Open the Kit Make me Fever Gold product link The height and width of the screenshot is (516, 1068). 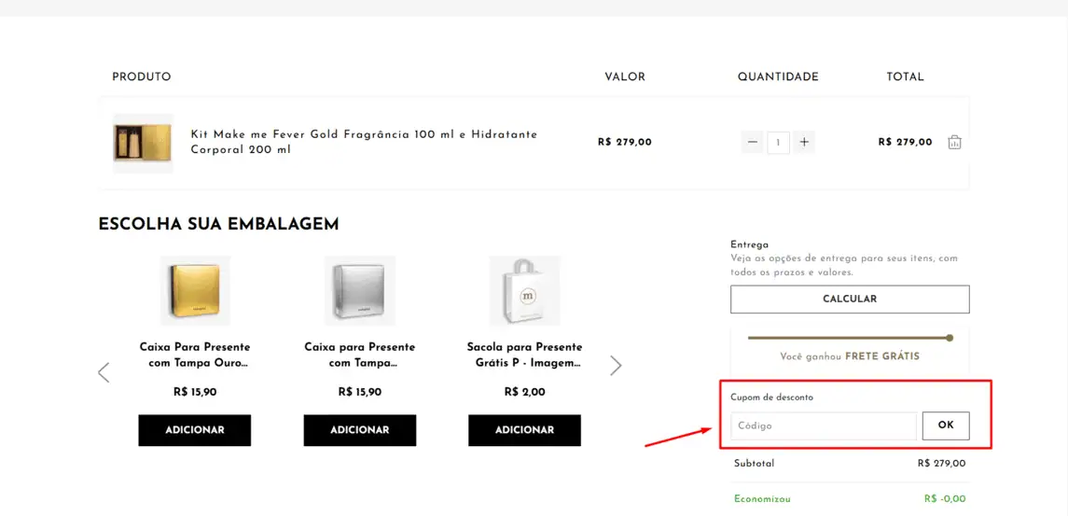pyautogui.click(x=364, y=142)
